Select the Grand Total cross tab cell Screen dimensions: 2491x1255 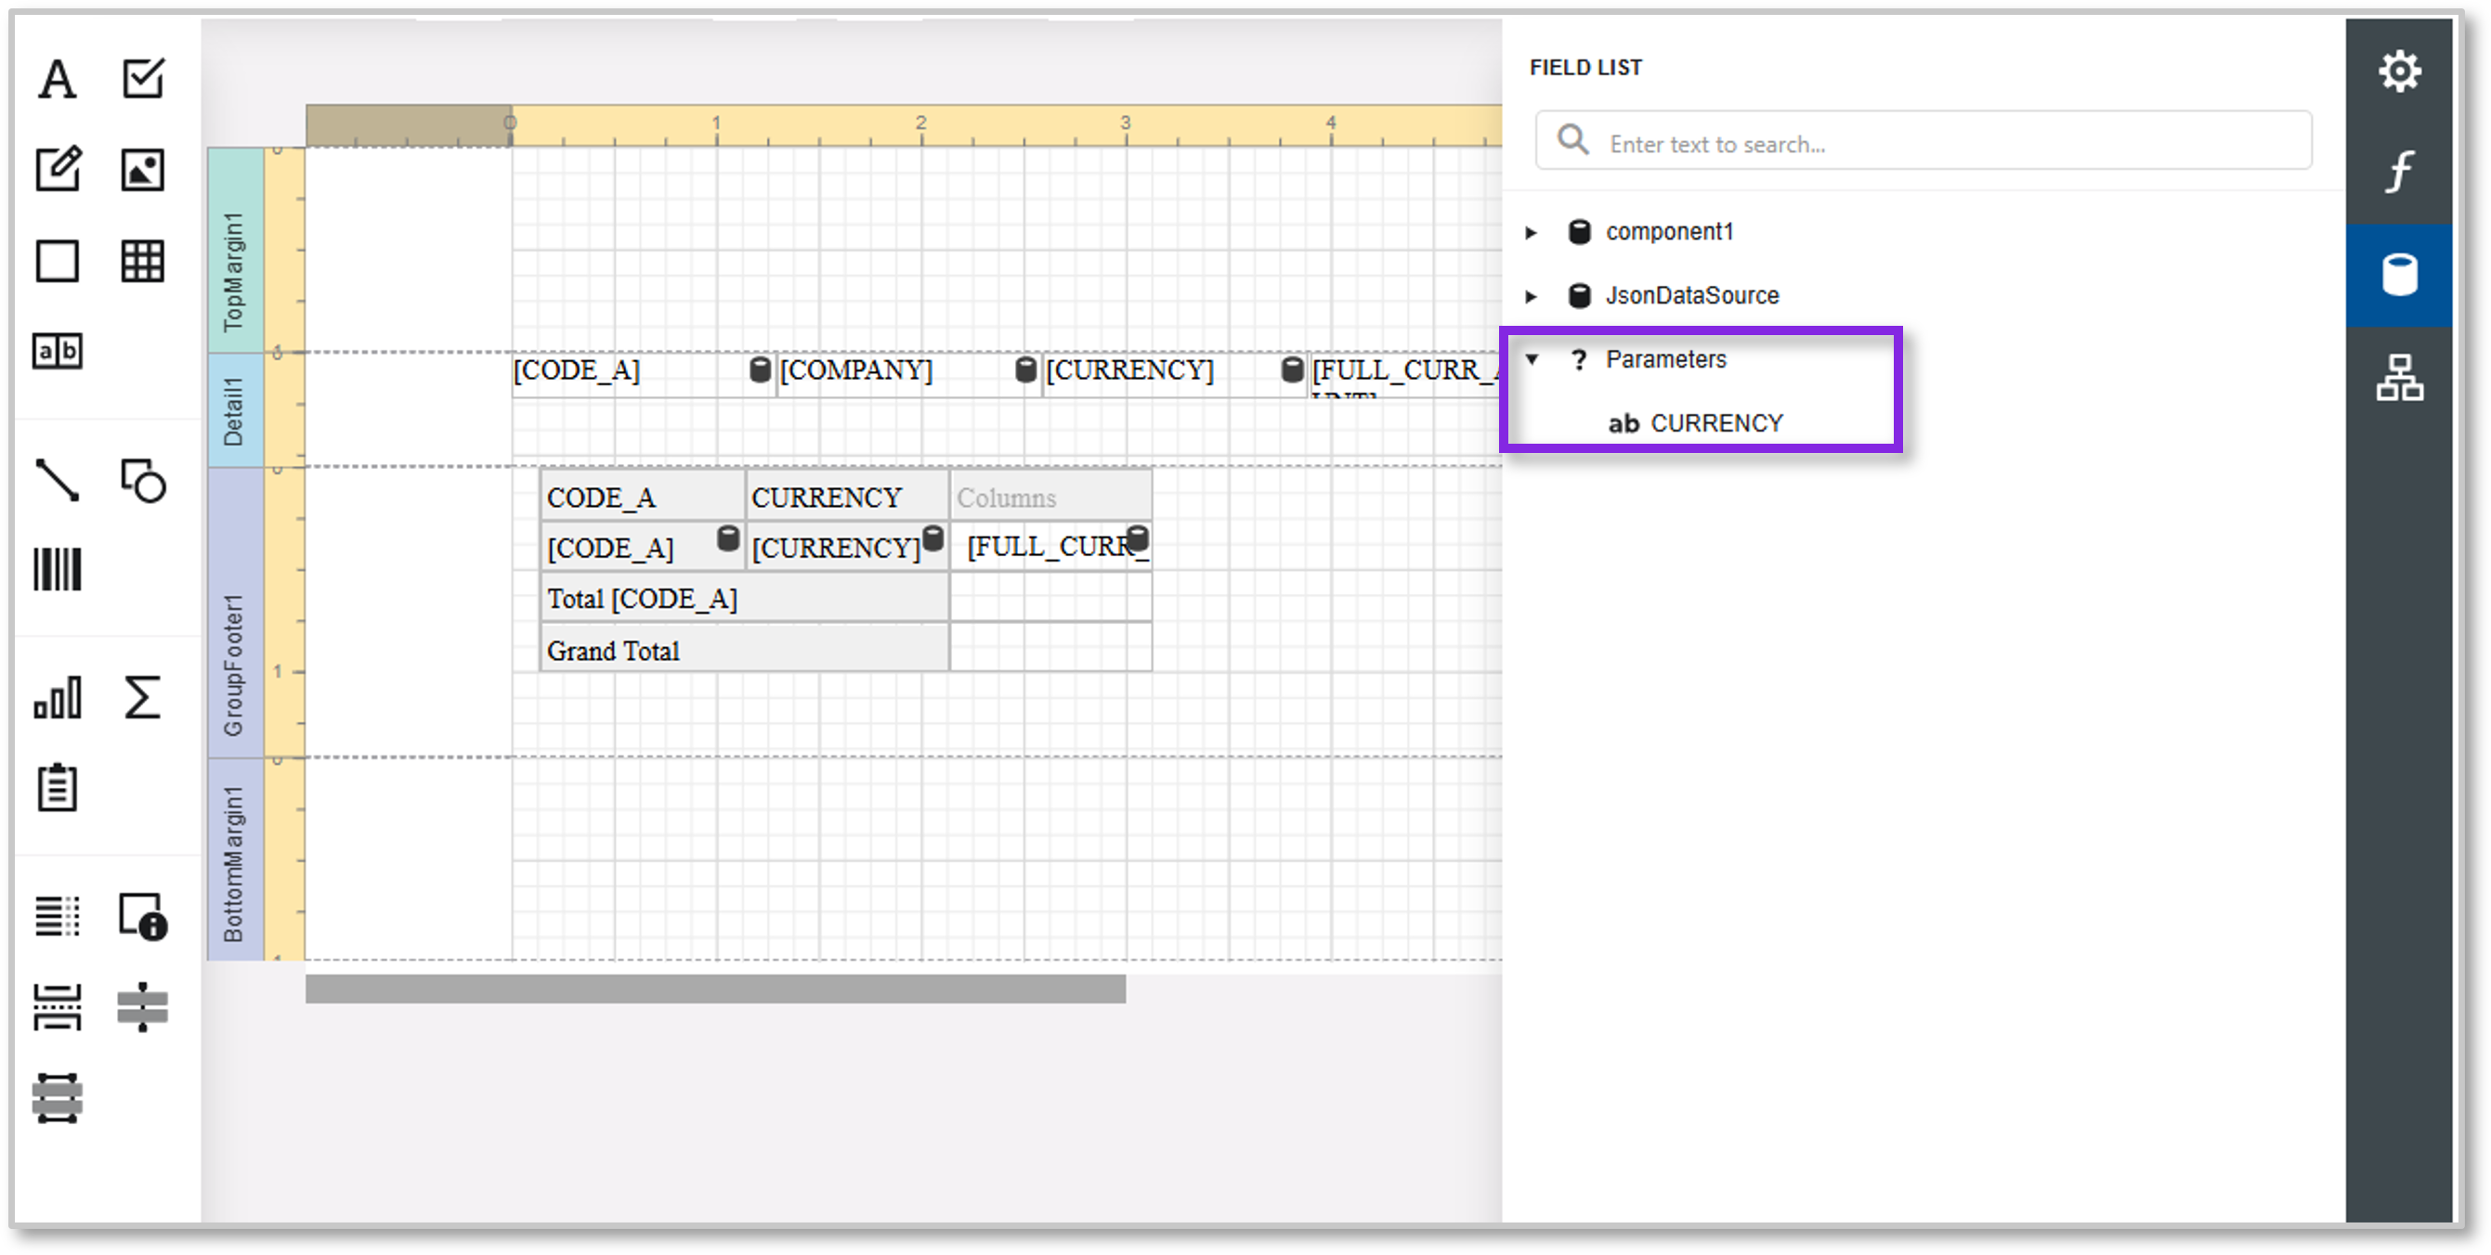(745, 649)
